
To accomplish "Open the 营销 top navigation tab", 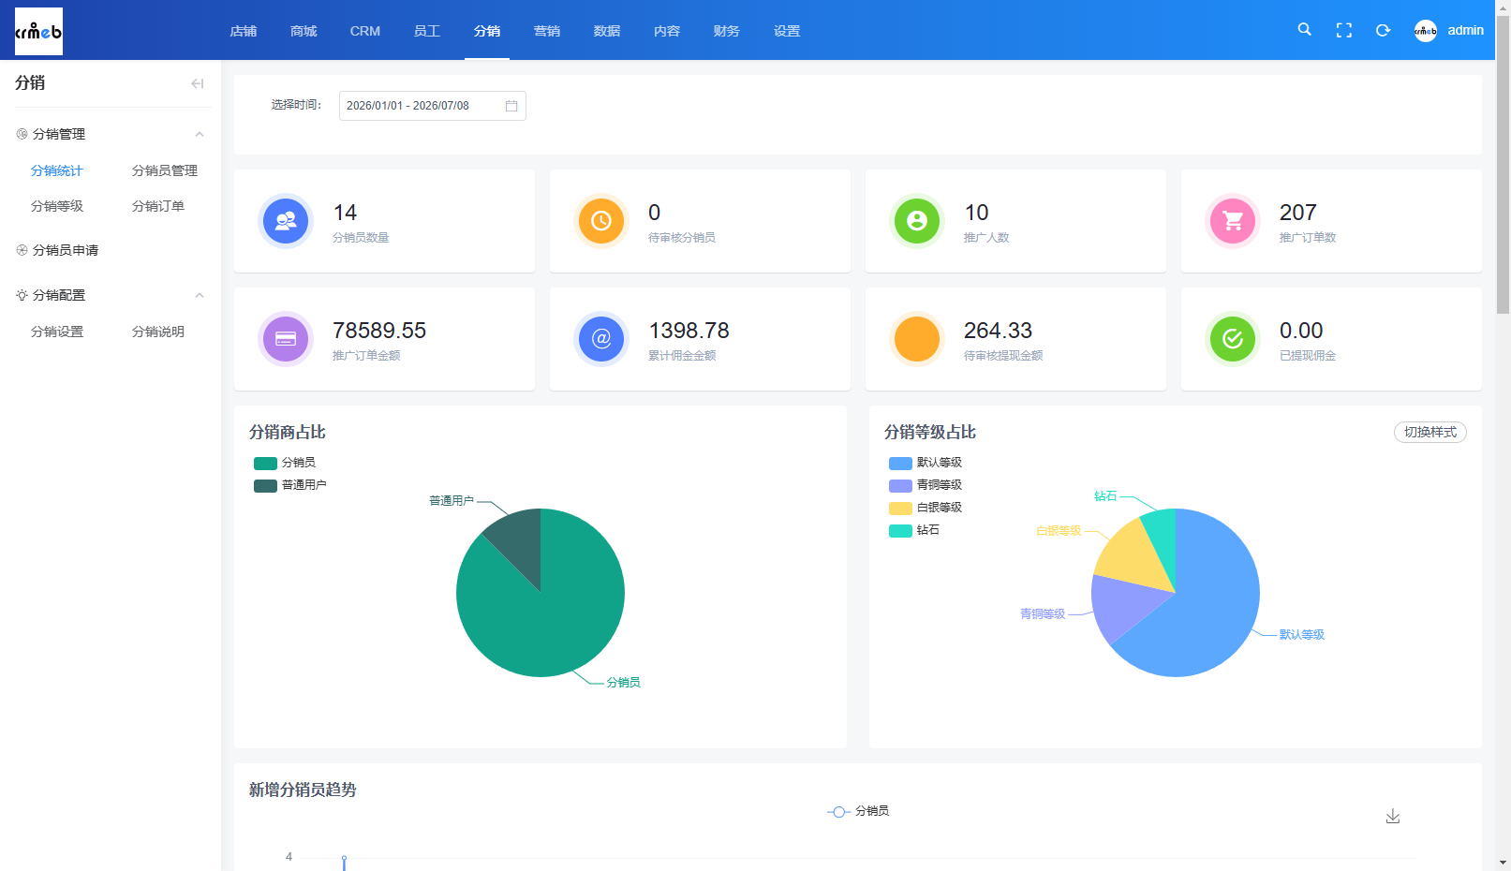I will pyautogui.click(x=547, y=31).
